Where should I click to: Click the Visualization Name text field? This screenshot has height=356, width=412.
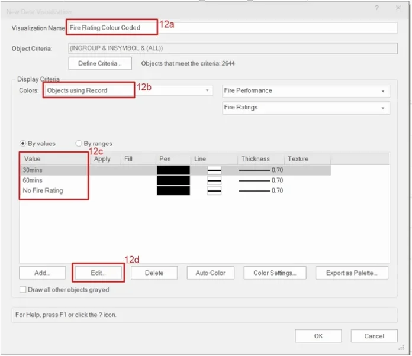click(231, 28)
